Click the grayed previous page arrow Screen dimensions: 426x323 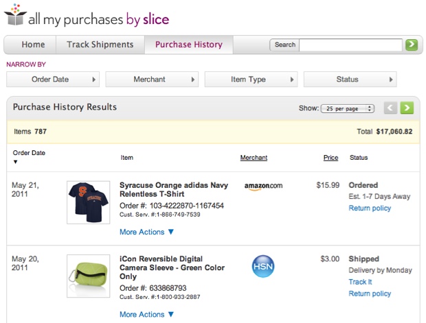click(x=390, y=108)
